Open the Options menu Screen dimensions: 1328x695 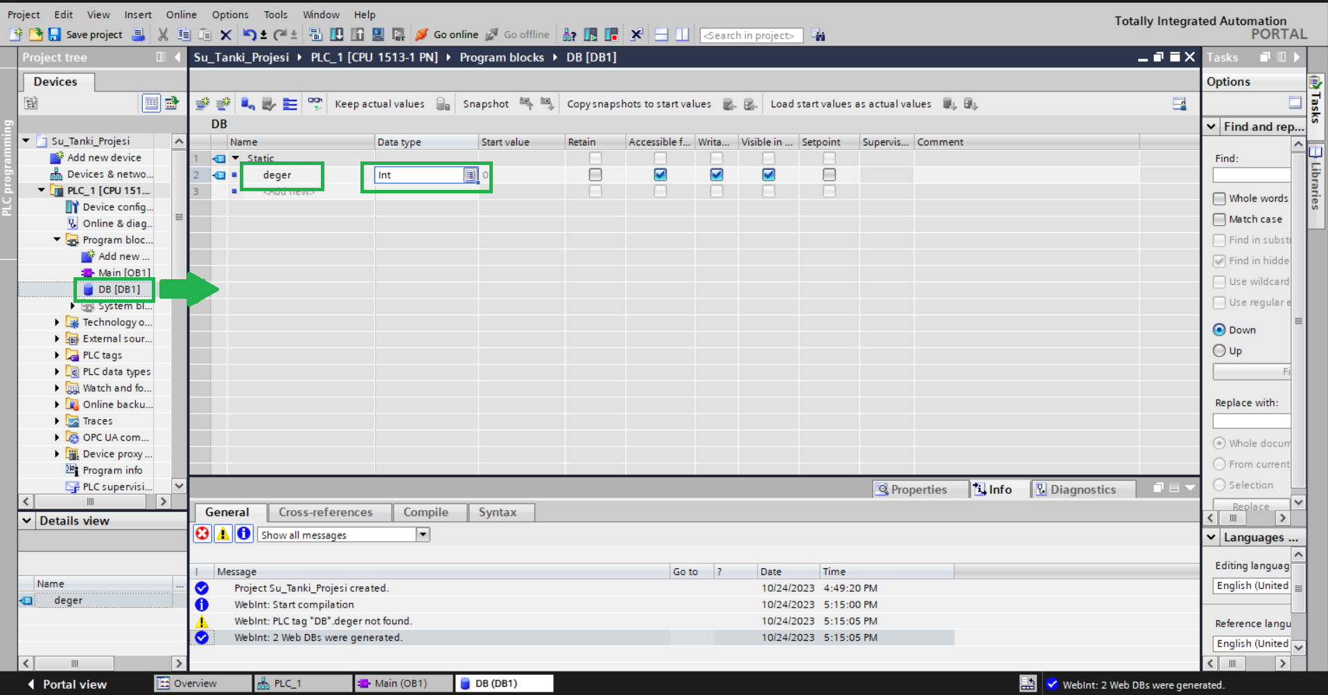click(229, 15)
